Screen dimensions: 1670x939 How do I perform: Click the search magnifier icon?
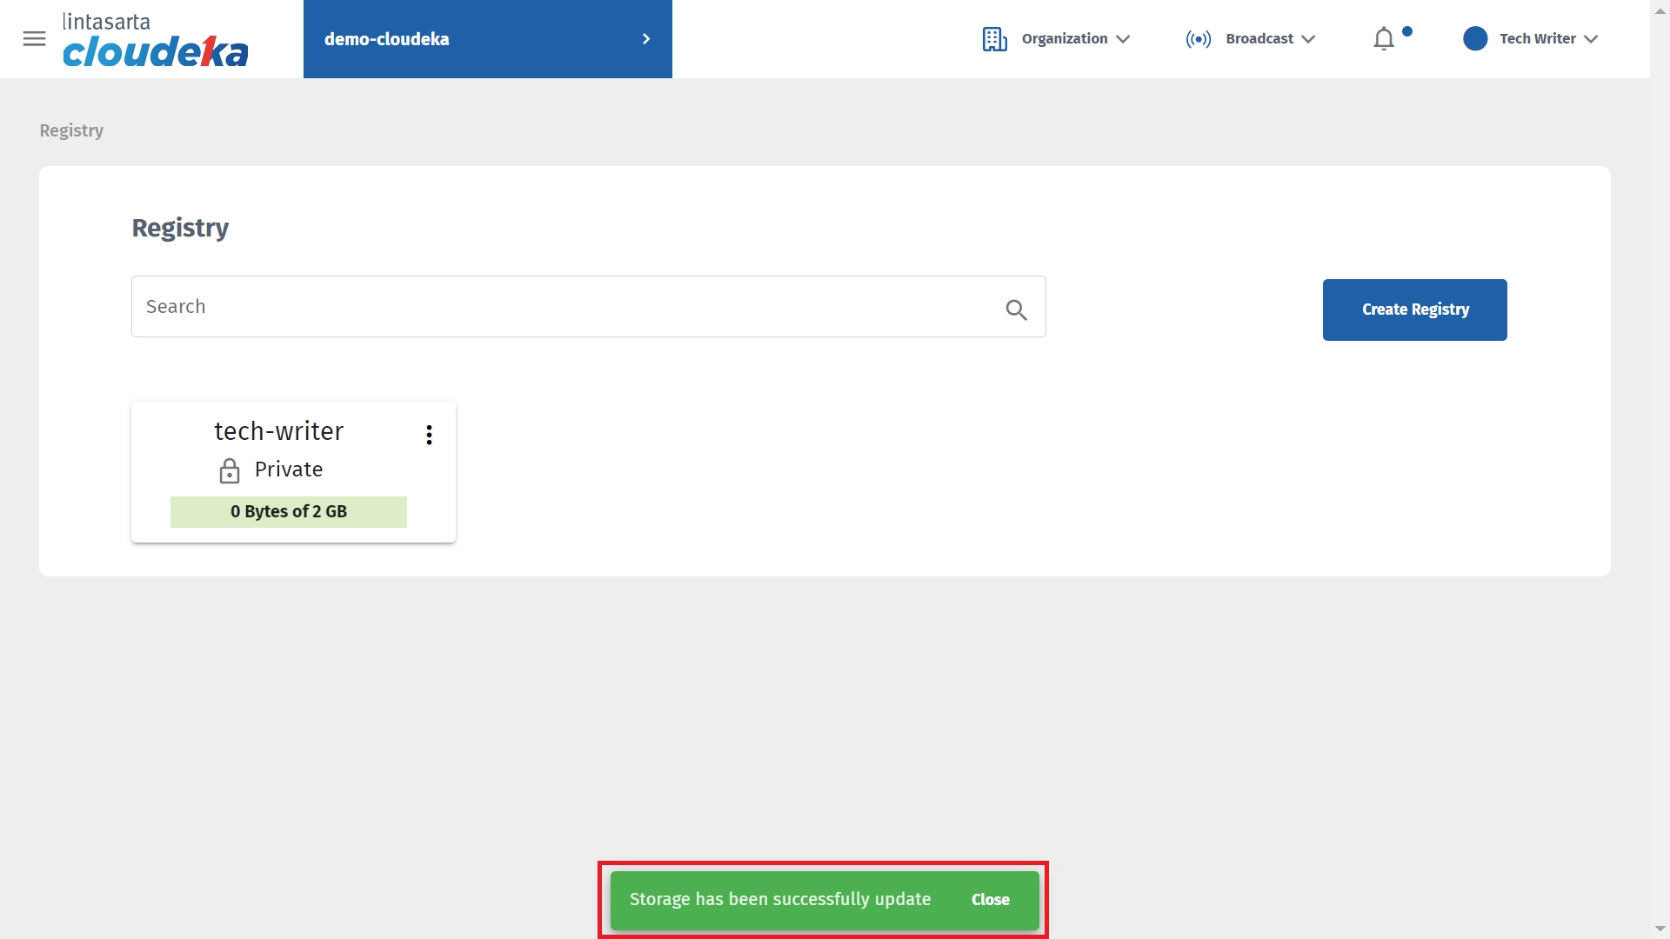1016,310
